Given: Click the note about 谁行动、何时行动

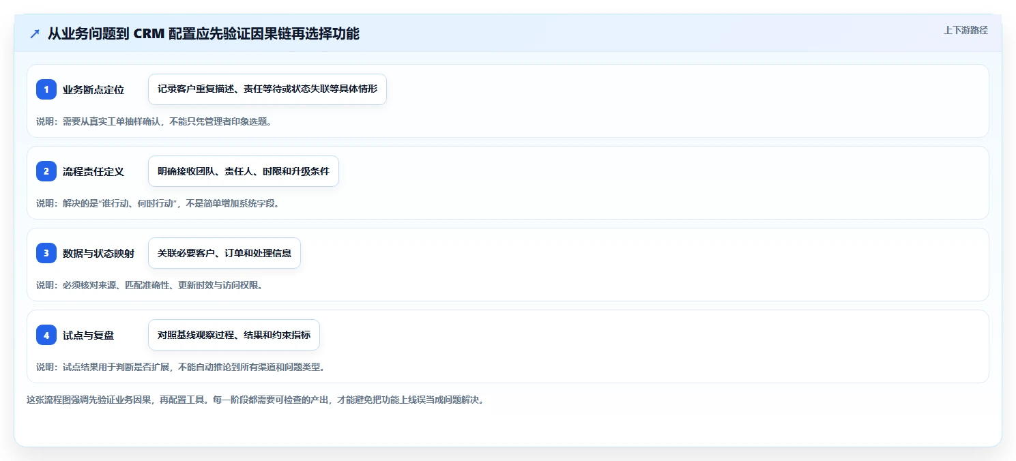Looking at the screenshot, I should coord(158,203).
